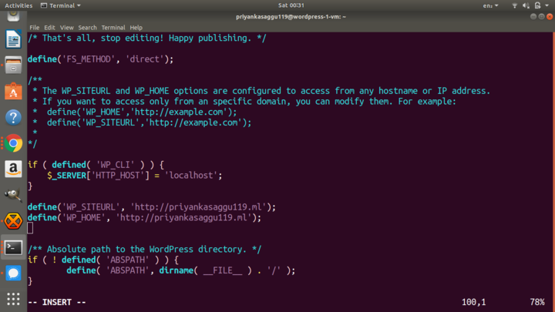
Task: Open LibreOffice Writer from the dock
Action: [13, 39]
